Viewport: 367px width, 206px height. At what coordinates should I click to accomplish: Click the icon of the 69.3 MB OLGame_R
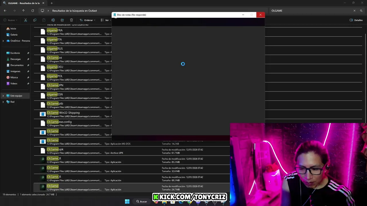pos(43,178)
